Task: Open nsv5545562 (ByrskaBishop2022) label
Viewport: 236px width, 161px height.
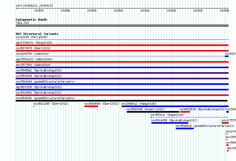Action: pos(39,70)
